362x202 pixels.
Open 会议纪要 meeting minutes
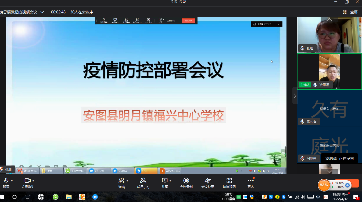click(207, 181)
